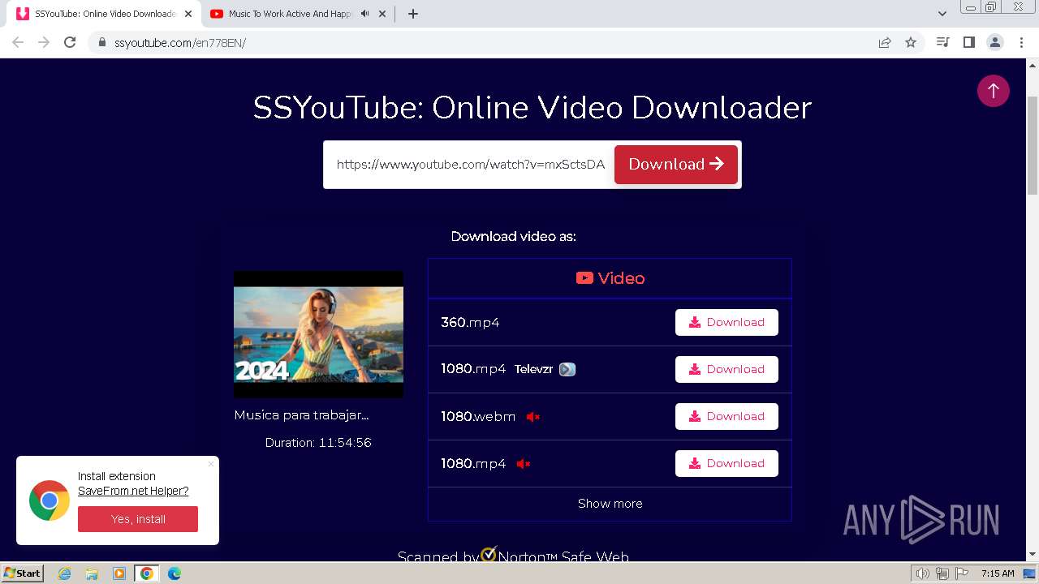
Task: Expand the Show more formats list
Action: point(610,504)
